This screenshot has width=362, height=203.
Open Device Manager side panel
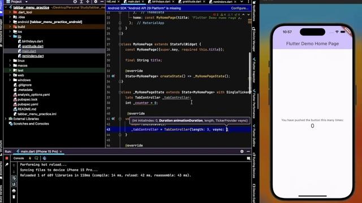point(254,39)
